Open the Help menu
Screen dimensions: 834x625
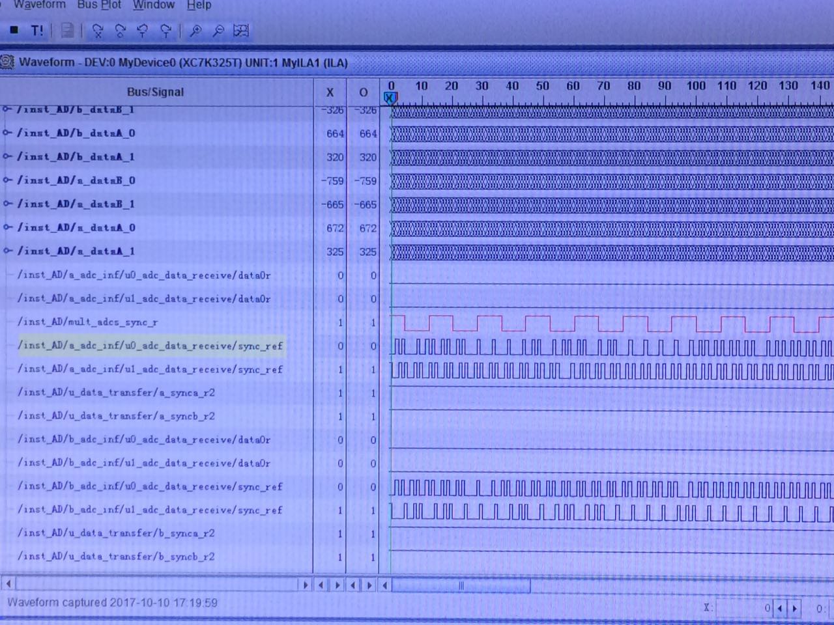pos(199,5)
